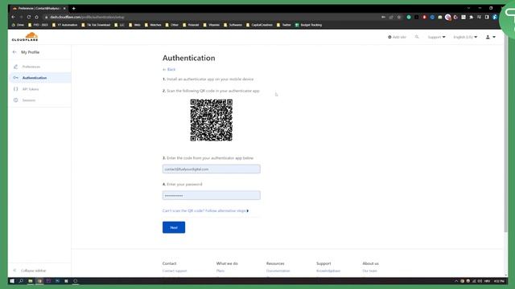Open the header search magnifier

tap(417, 37)
